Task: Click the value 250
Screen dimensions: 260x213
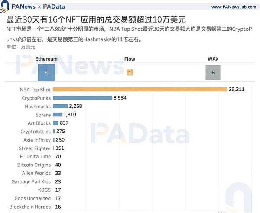Action: click(x=60, y=140)
